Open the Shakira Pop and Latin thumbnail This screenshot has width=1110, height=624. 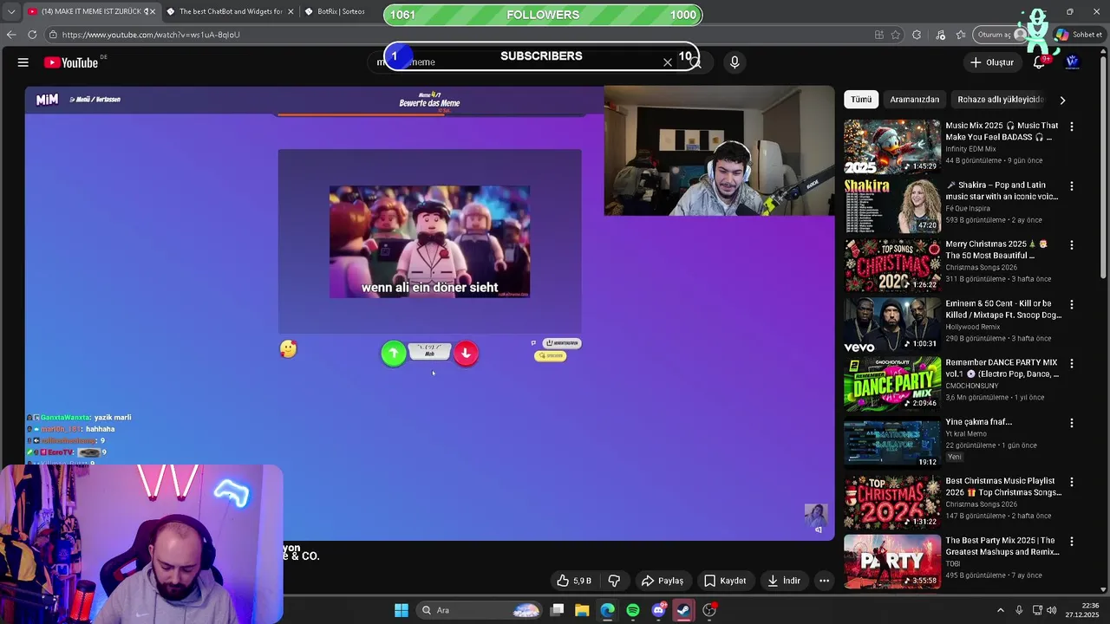pos(892,205)
